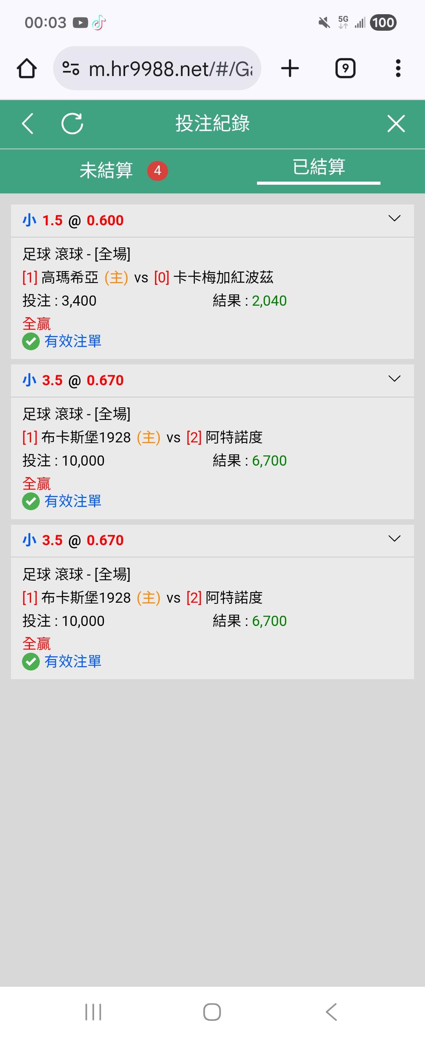Expand the first 小 3.5 @ 0.670 bet

coord(394,379)
